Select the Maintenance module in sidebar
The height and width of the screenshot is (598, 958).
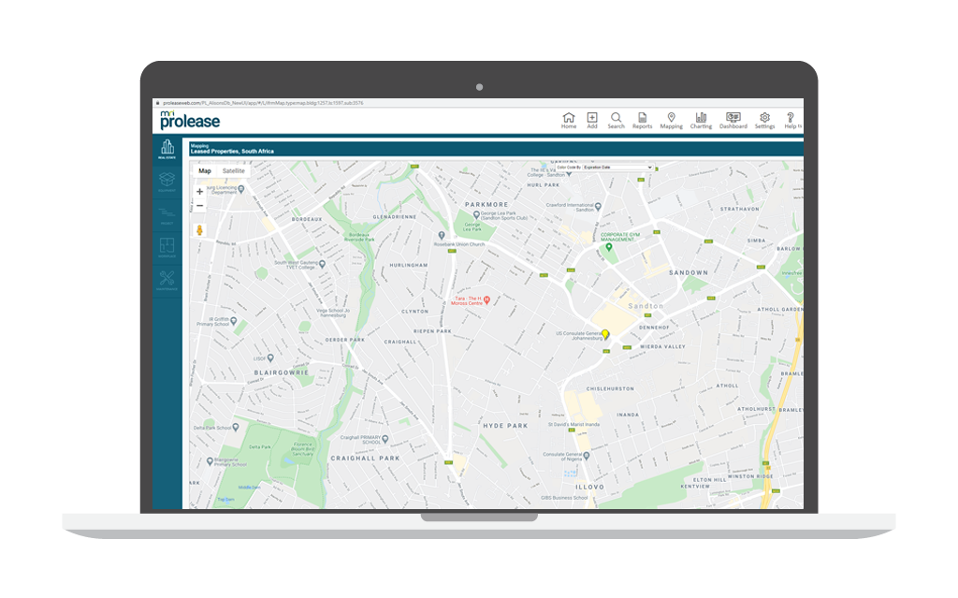coord(167,280)
